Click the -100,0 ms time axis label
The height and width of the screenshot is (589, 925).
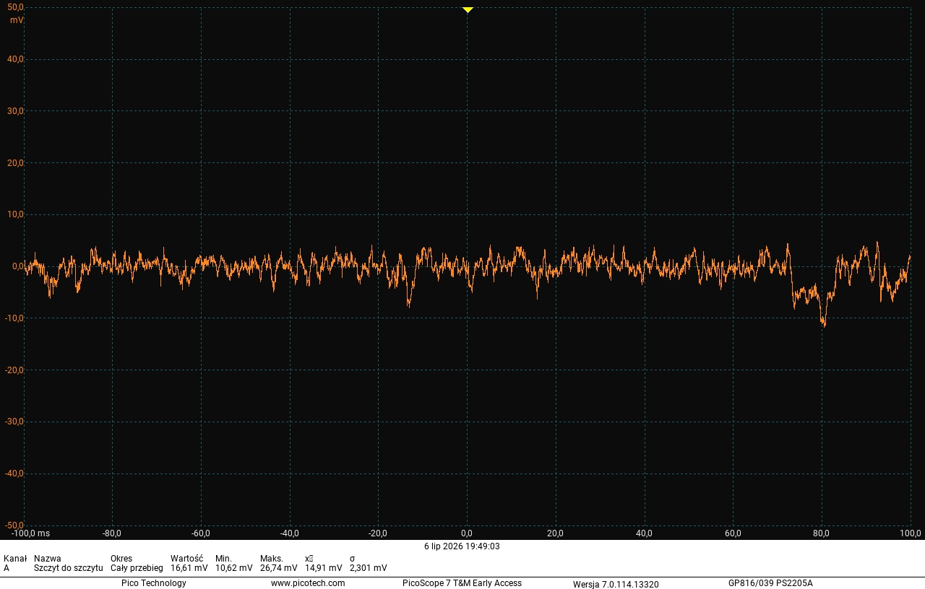(30, 533)
